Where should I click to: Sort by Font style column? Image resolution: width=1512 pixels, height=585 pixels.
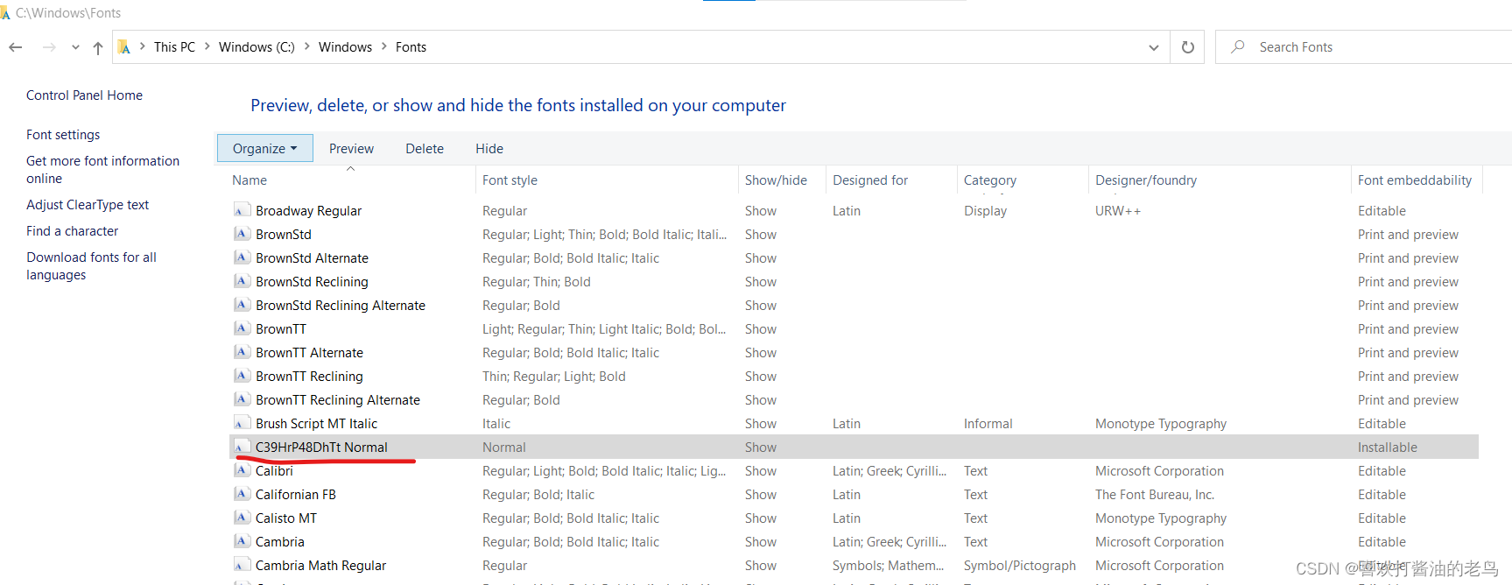point(510,180)
